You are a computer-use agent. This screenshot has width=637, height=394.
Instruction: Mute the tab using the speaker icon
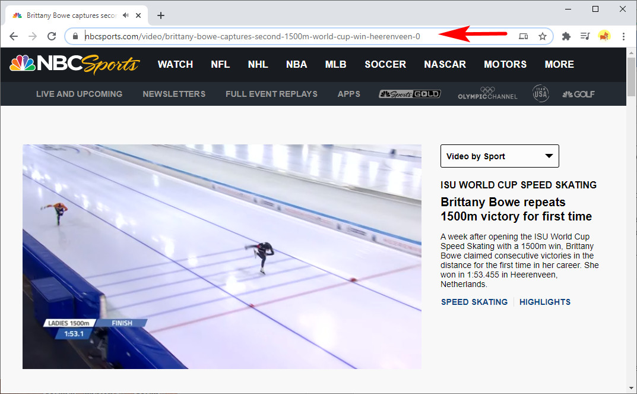126,15
